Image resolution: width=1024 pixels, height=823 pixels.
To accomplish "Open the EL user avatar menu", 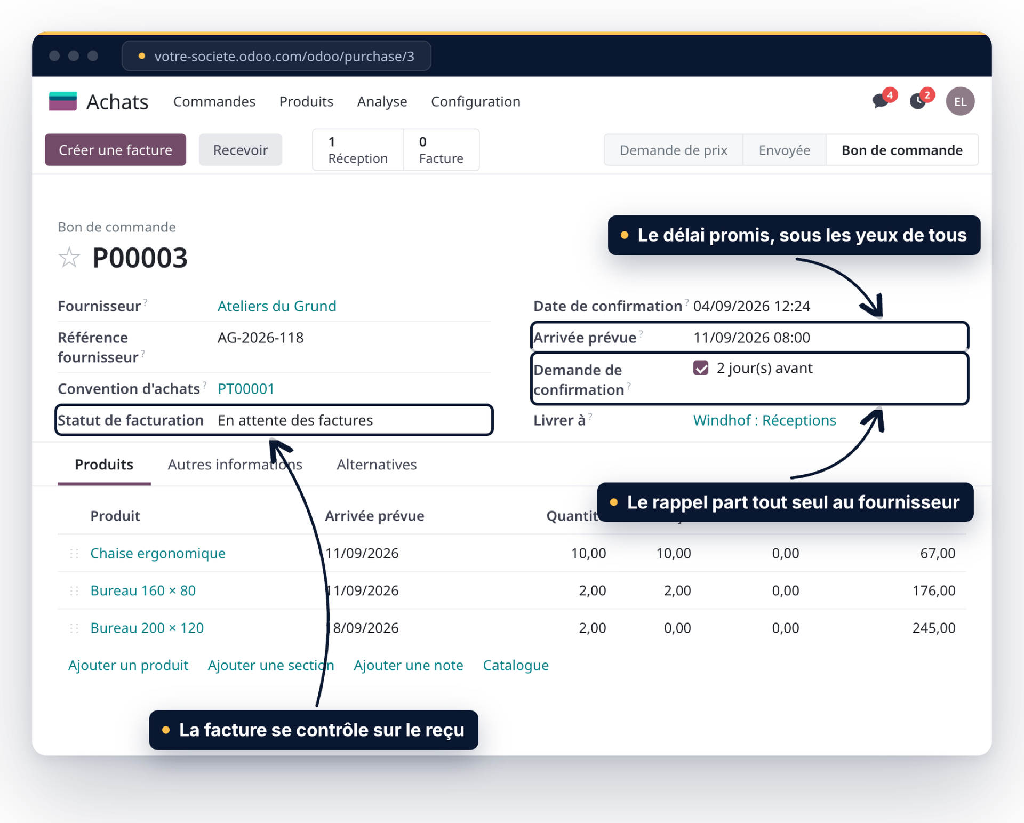I will click(960, 101).
